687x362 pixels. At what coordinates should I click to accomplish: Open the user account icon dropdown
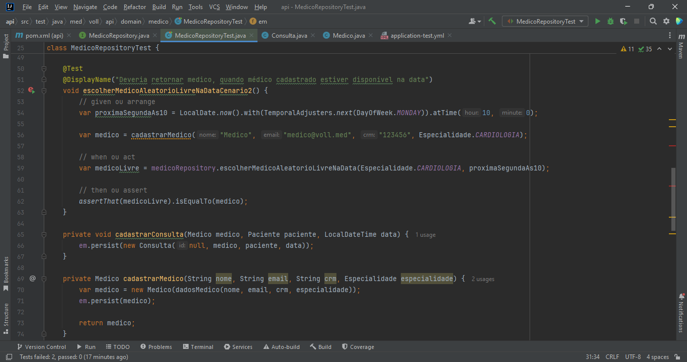(475, 22)
